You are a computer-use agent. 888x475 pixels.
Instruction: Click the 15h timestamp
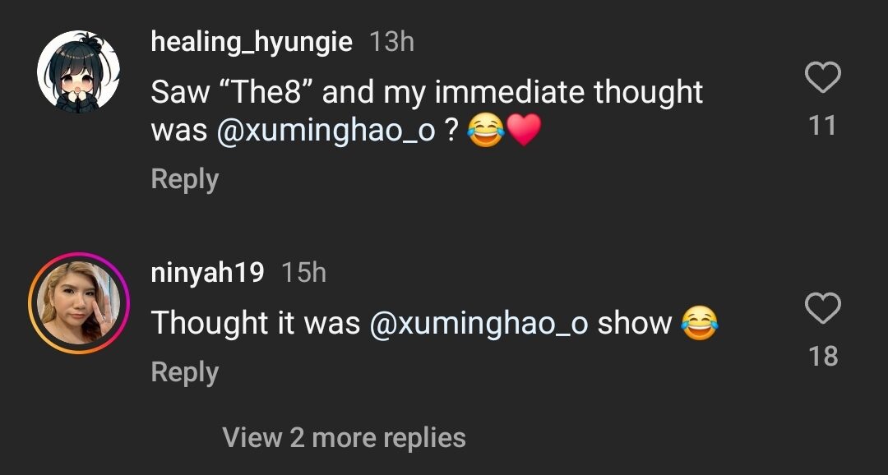coord(303,273)
